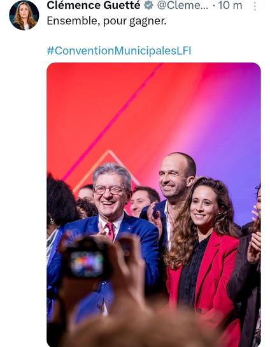Click the tweet text Ensemble, pour gagner

point(106,21)
